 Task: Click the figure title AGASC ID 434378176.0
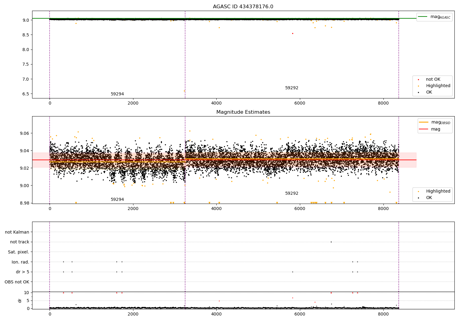[x=243, y=7]
